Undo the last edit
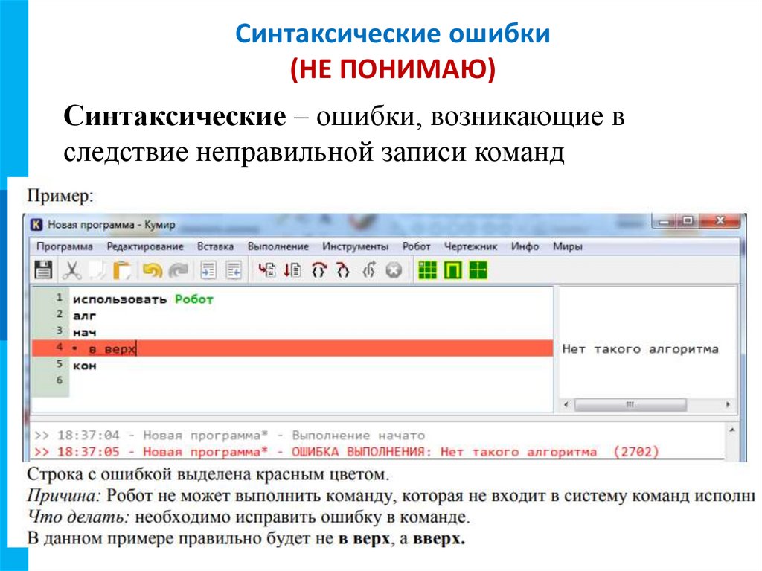Screen dimensions: 762x571 (x=150, y=271)
